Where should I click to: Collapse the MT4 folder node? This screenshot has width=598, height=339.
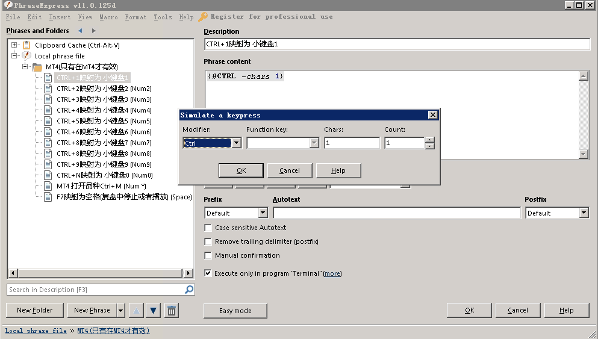point(25,66)
